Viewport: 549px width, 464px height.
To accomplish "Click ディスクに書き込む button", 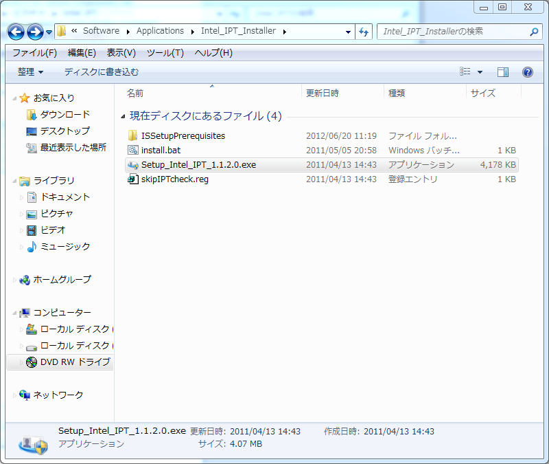I will [101, 72].
